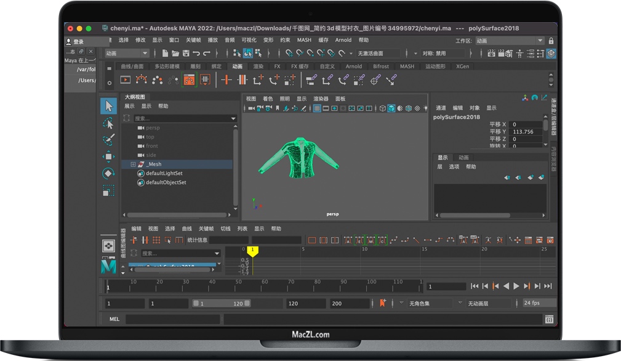Open the 24 fps frame rate dropdown
The image size is (621, 361).
(x=539, y=303)
